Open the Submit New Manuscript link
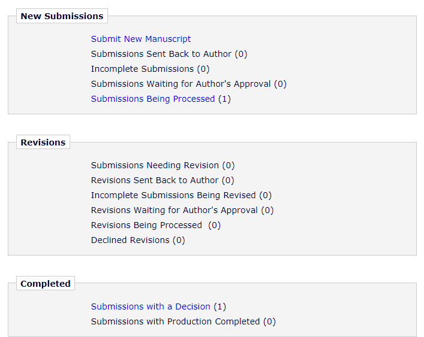 pyautogui.click(x=141, y=39)
